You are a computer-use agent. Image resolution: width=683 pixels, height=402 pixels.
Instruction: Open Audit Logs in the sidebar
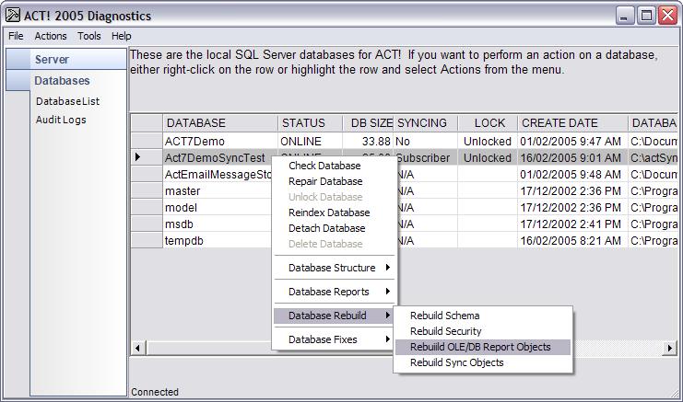[61, 120]
